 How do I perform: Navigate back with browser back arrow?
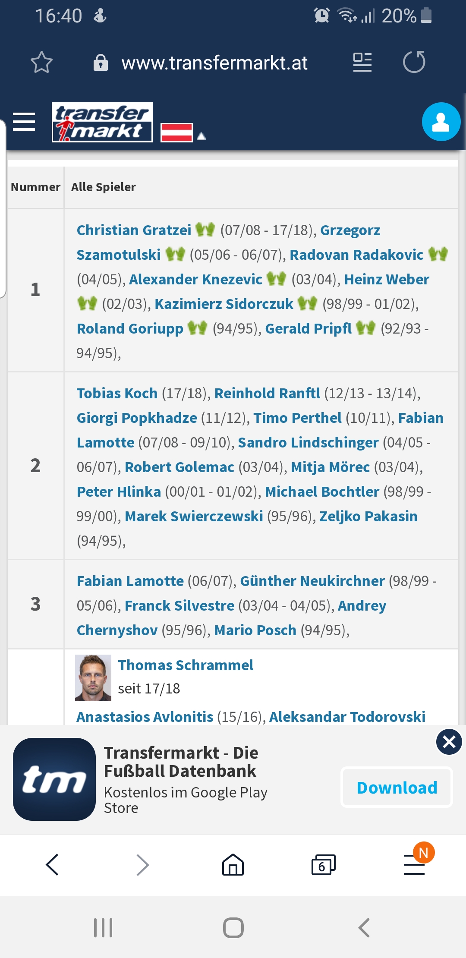pyautogui.click(x=52, y=865)
